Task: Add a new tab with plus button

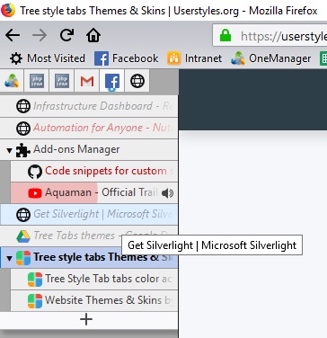Action: (86, 319)
